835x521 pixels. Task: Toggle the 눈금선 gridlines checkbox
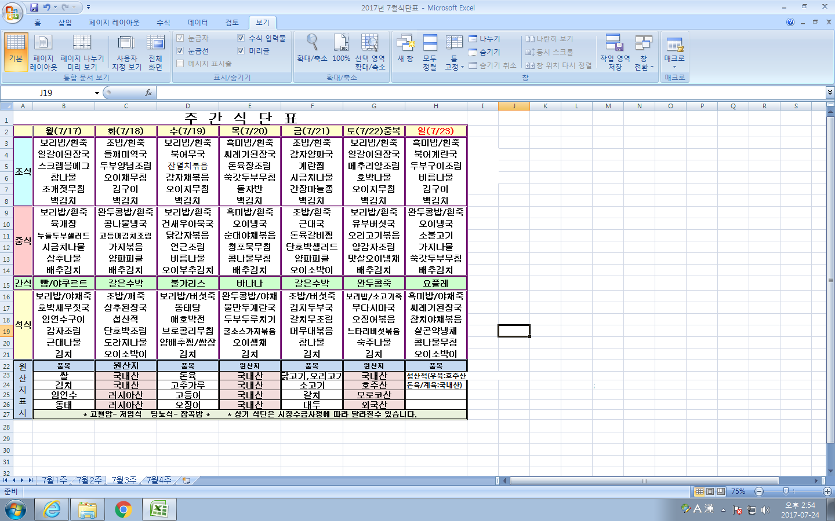(x=180, y=51)
